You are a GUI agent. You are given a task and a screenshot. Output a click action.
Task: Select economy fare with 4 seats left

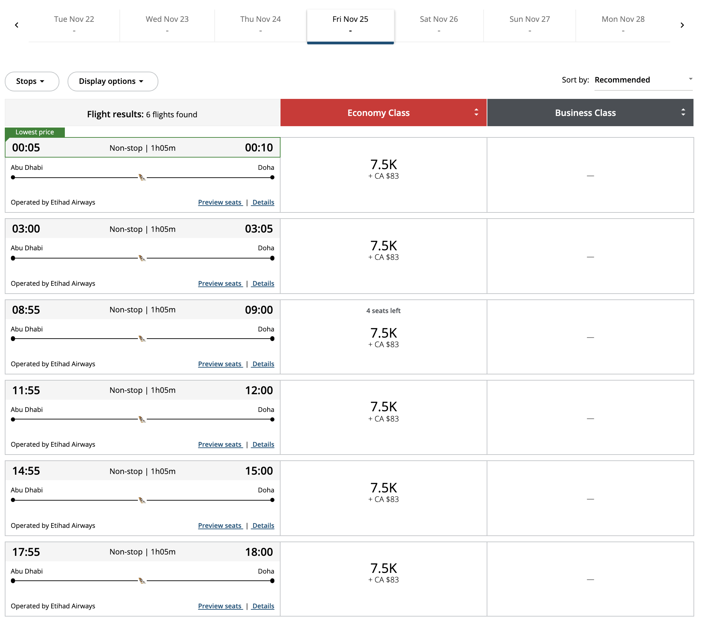(383, 337)
